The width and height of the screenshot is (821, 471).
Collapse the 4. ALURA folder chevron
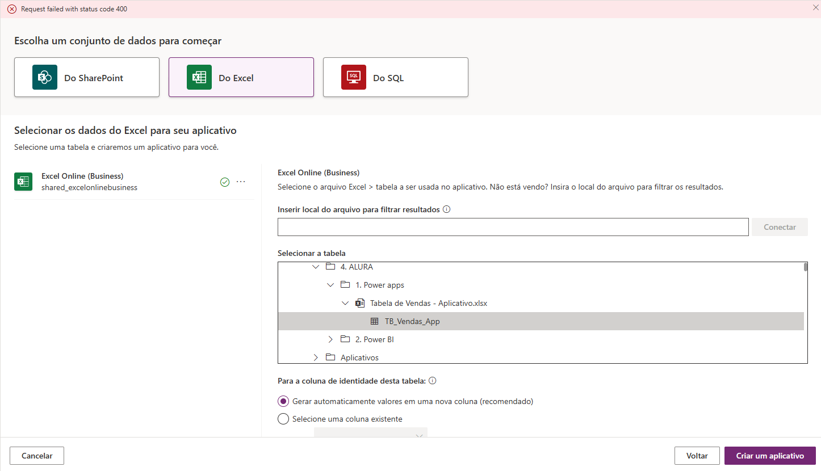point(316,267)
